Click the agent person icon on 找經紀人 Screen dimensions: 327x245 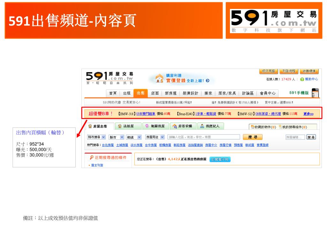tap(202, 126)
